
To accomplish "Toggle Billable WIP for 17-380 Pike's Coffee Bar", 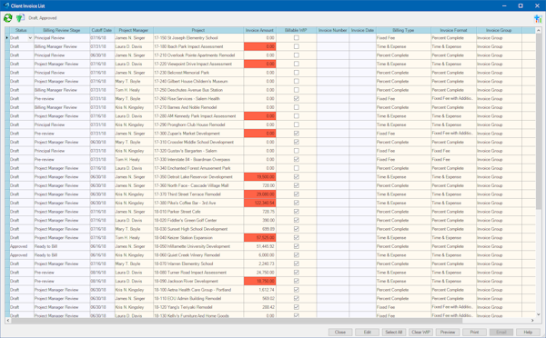I will [297, 204].
